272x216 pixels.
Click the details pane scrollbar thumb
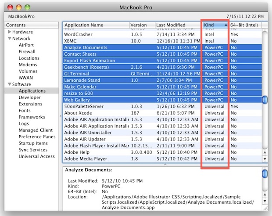tap(265, 174)
